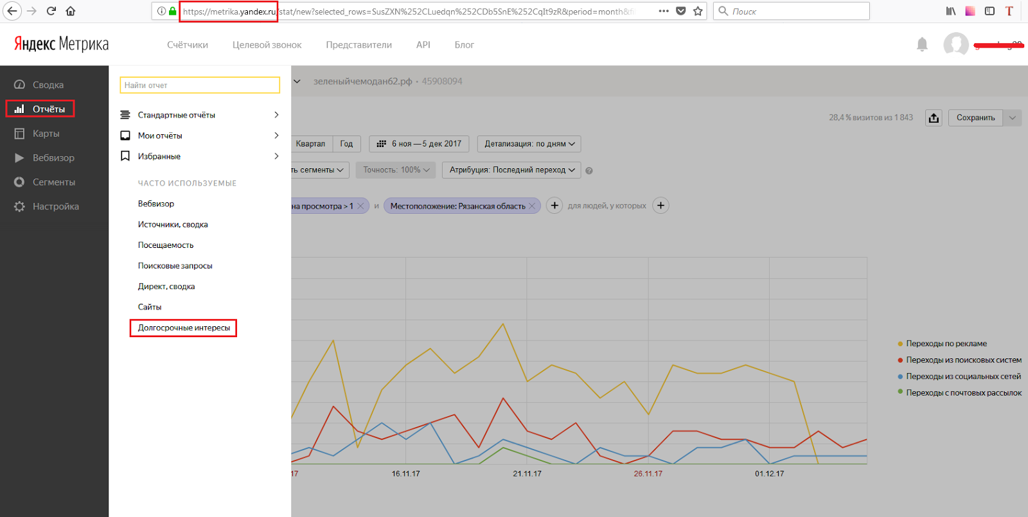The width and height of the screenshot is (1028, 517).
Task: Toggle the browser sidebar icon
Action: tap(989, 11)
